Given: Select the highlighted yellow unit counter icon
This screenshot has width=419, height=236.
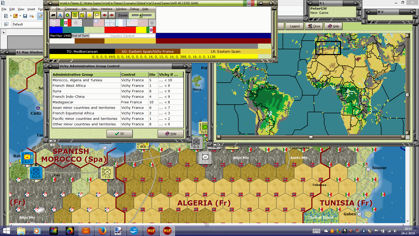Looking at the screenshot, I should click(x=75, y=15).
